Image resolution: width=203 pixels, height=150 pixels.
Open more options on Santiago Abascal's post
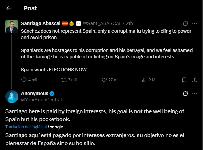(195, 24)
